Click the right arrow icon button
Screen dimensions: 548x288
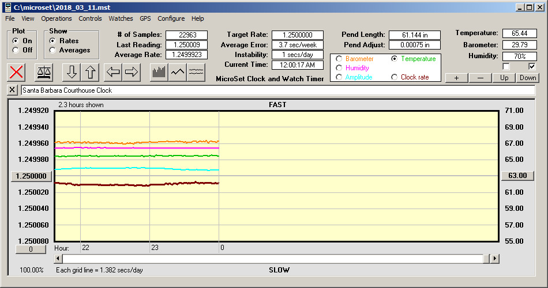[x=131, y=72]
